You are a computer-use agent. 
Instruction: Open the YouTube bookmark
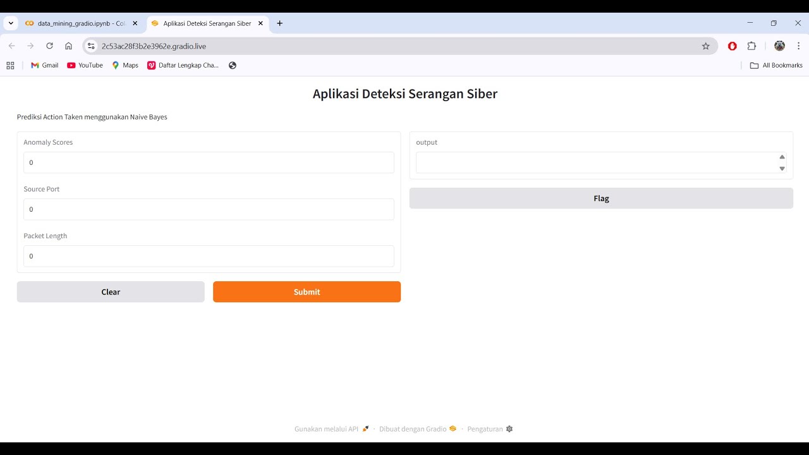point(85,65)
